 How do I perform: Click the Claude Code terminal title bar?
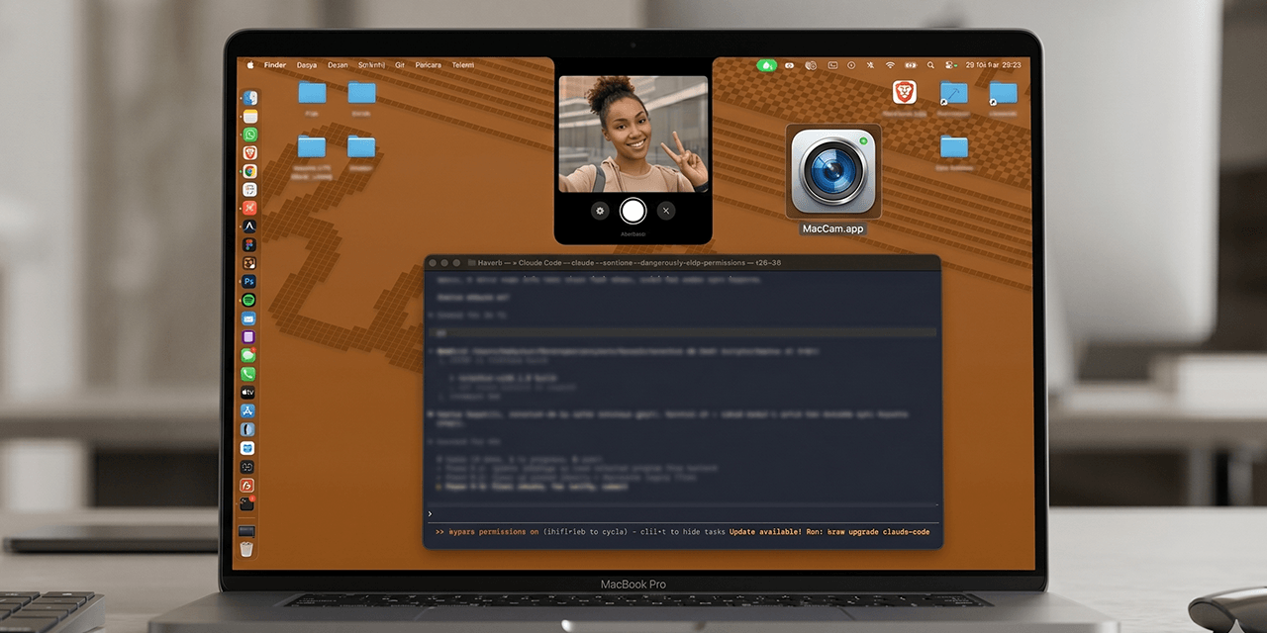click(x=682, y=263)
